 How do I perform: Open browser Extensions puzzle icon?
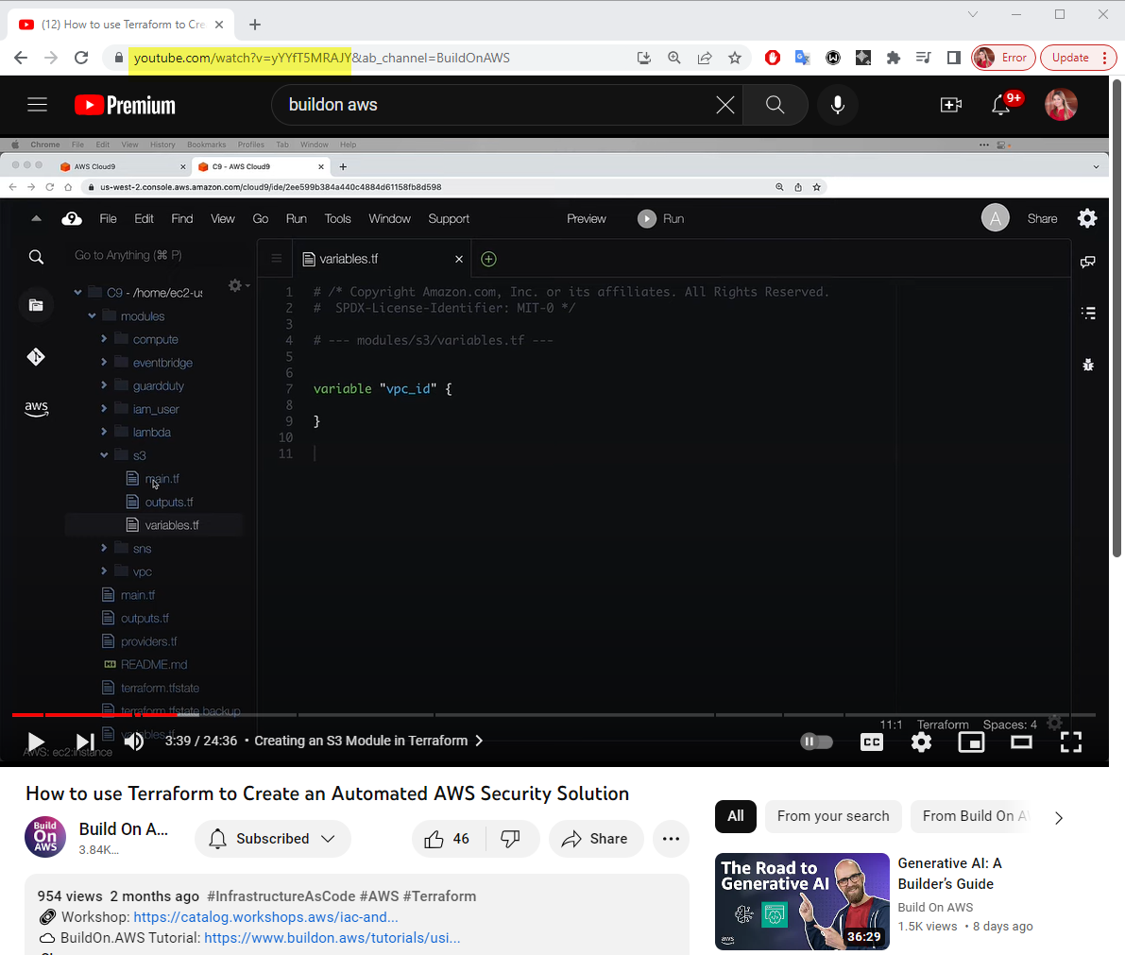[894, 59]
